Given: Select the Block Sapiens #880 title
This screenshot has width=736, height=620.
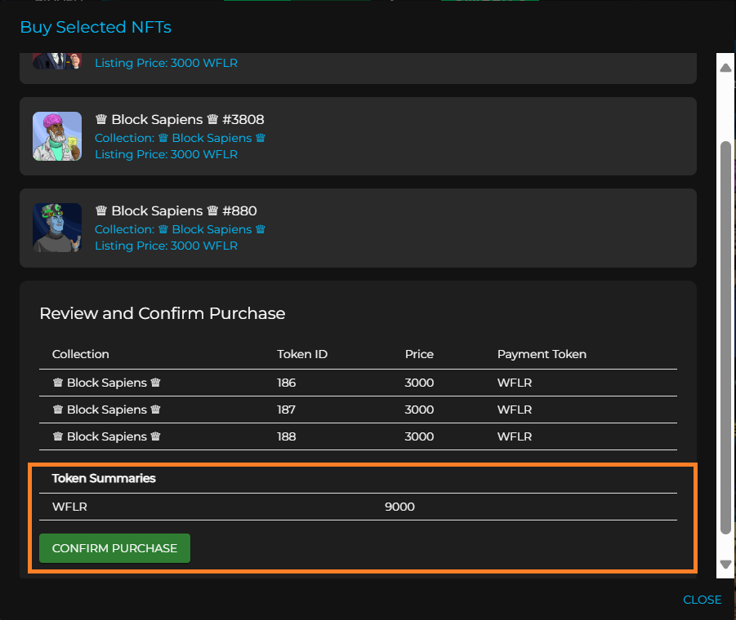Looking at the screenshot, I should pyautogui.click(x=176, y=211).
